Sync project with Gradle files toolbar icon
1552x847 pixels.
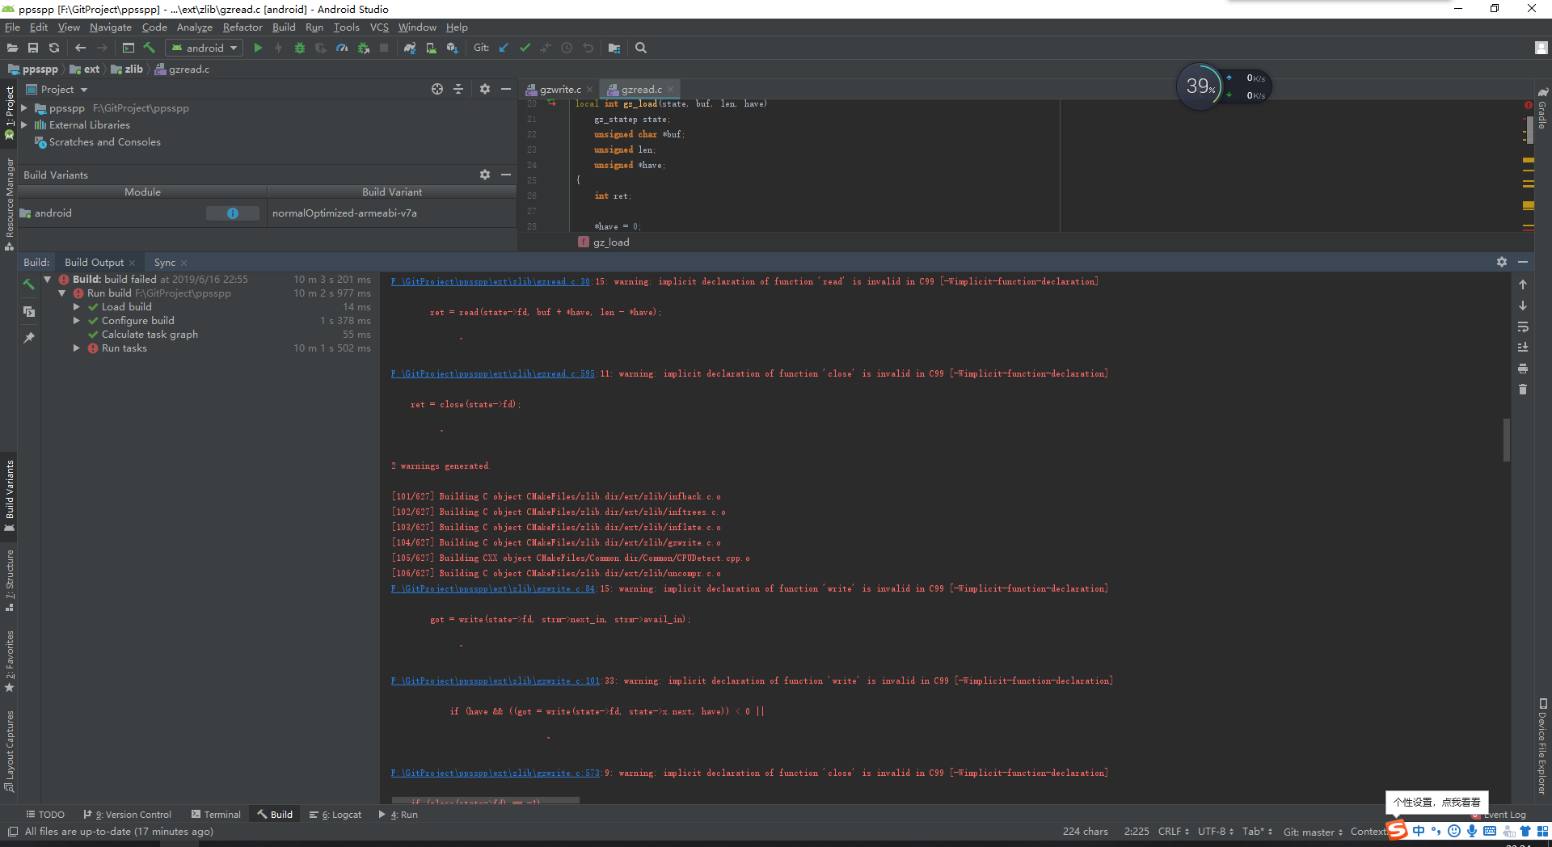click(410, 48)
